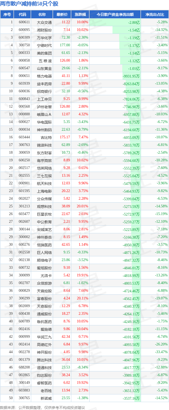Select stock name 三七互娱

(x=44, y=176)
